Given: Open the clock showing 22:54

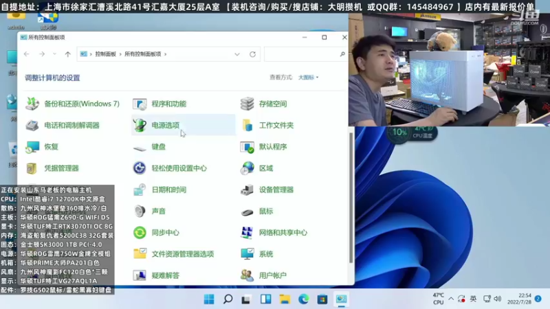Looking at the screenshot, I should [x=519, y=299].
